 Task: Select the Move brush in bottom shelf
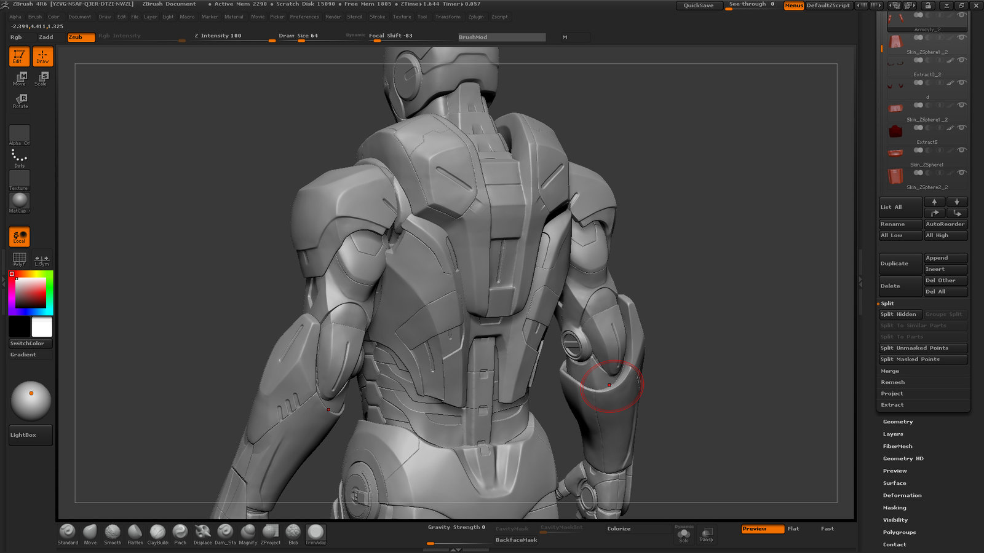[x=90, y=534]
